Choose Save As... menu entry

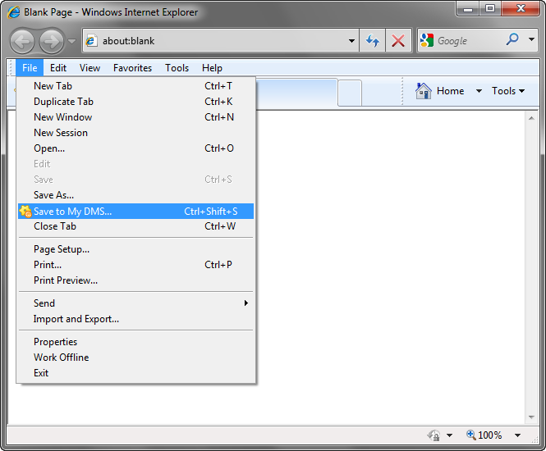click(x=135, y=195)
